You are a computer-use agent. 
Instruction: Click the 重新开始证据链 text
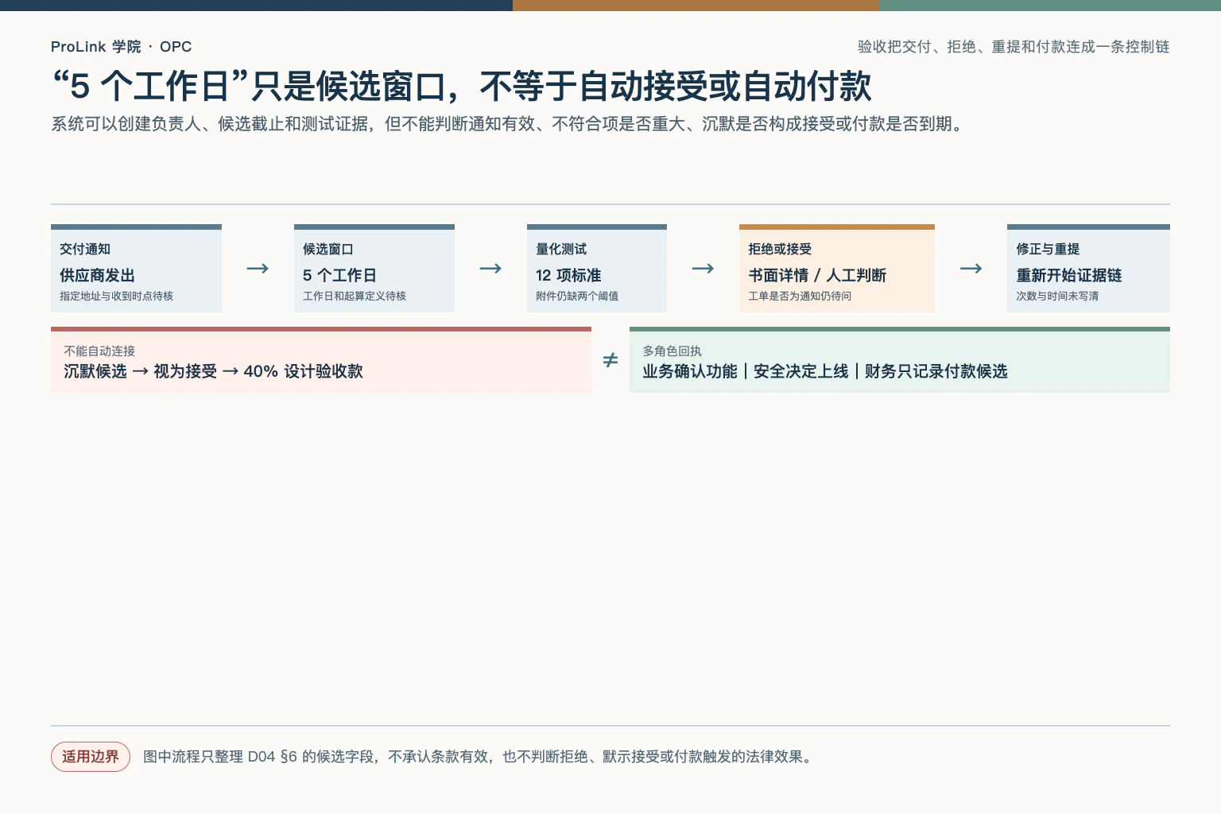[x=1069, y=275]
